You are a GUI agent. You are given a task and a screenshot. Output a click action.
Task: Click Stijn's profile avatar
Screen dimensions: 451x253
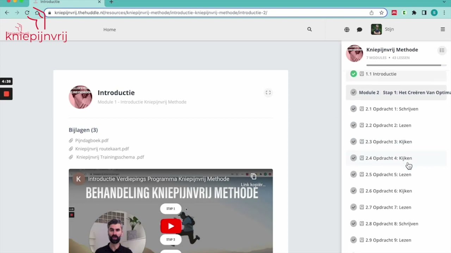pos(376,29)
